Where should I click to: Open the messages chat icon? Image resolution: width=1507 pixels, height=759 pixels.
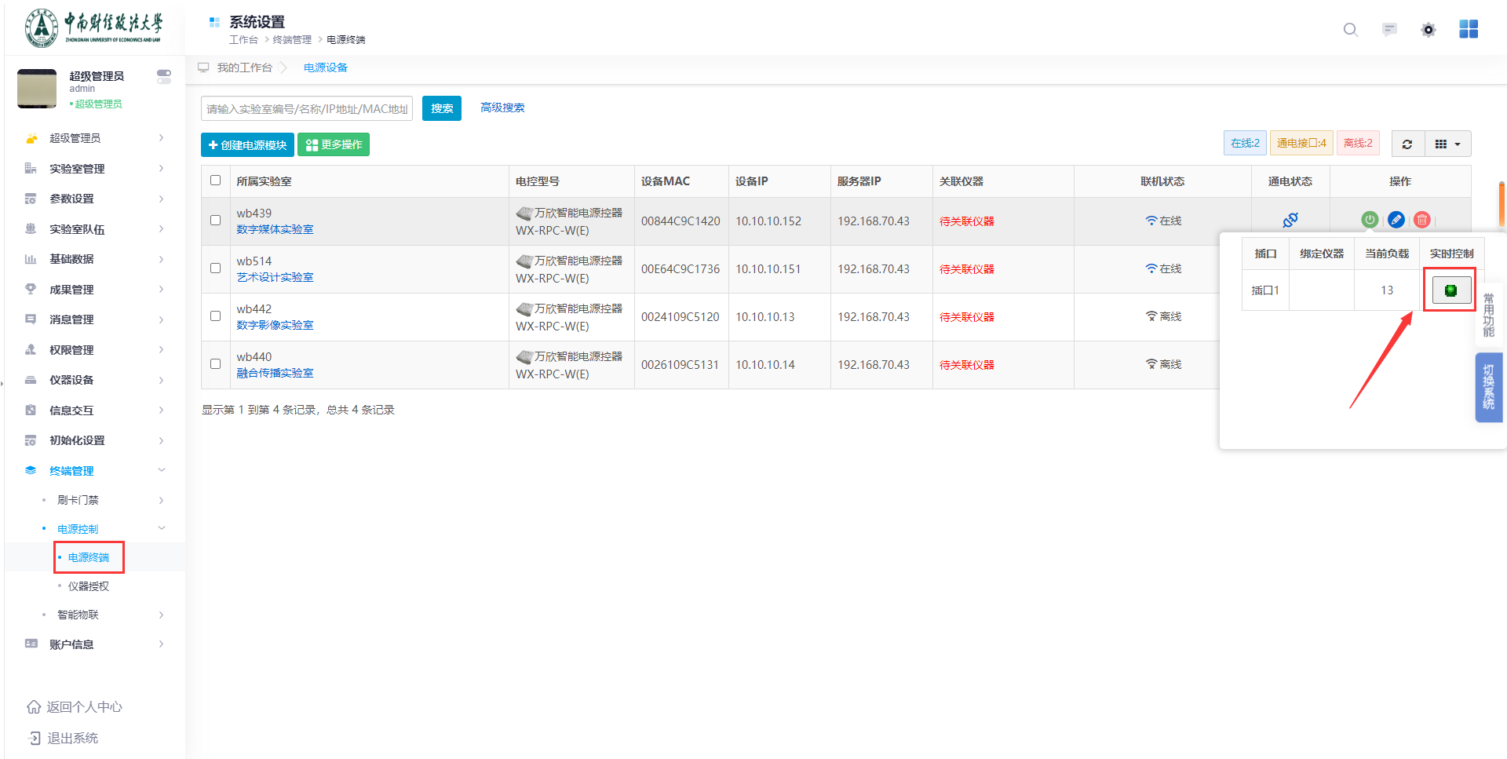point(1389,30)
